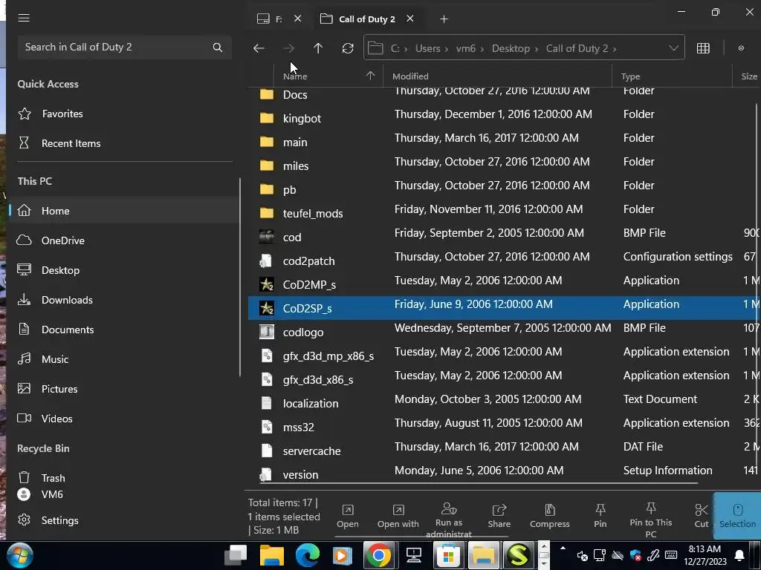The height and width of the screenshot is (570, 761).
Task: Select the mss32 application extension
Action: coord(505,427)
